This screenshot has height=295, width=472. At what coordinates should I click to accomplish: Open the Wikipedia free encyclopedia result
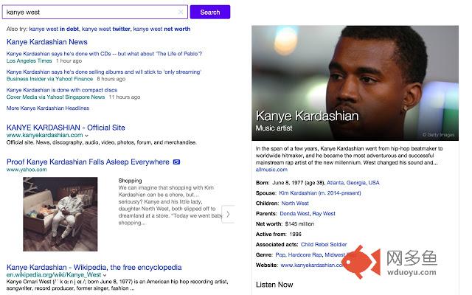coord(94,267)
